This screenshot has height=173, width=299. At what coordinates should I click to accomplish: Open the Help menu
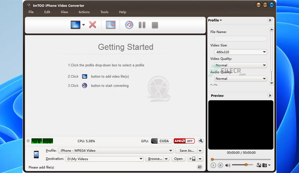123,12
